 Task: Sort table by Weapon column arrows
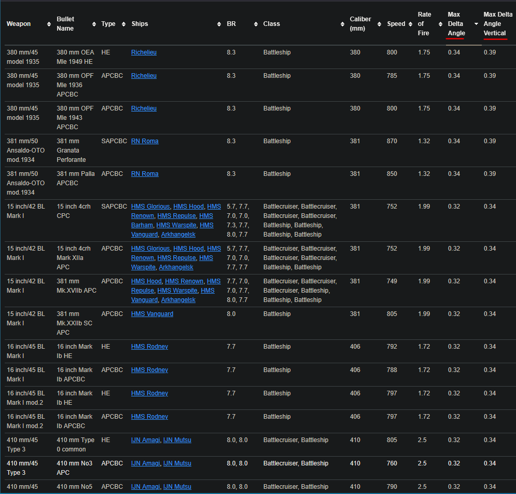49,24
